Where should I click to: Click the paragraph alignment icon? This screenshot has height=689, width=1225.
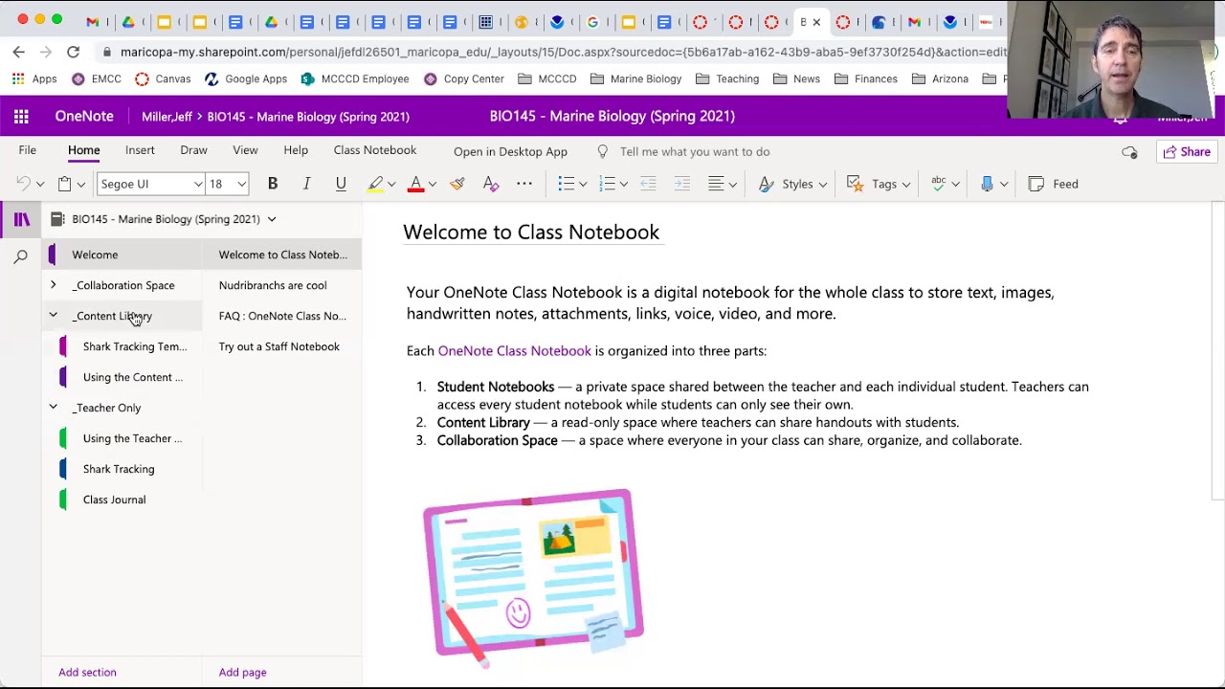[716, 184]
